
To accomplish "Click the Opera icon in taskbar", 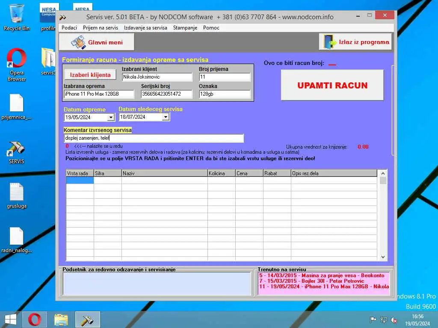I will [x=34, y=319].
